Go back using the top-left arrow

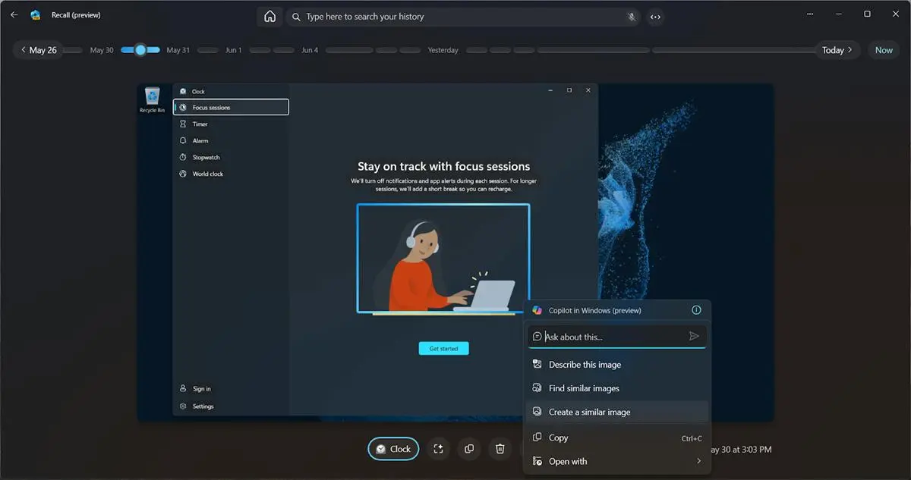(14, 15)
